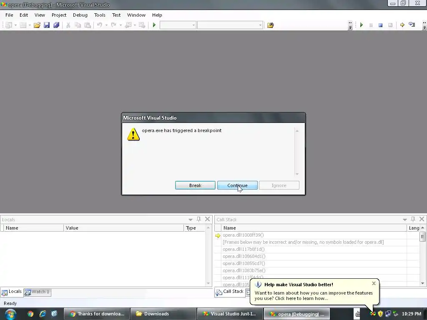The image size is (427, 320).
Task: Open the Call Stack panel window position dropdown
Action: click(x=404, y=220)
